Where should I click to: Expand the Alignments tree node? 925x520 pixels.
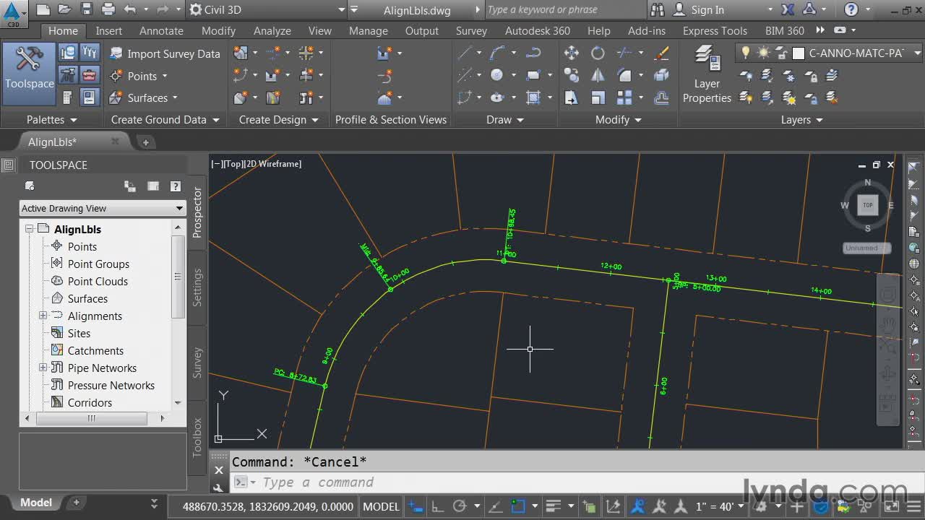[43, 316]
